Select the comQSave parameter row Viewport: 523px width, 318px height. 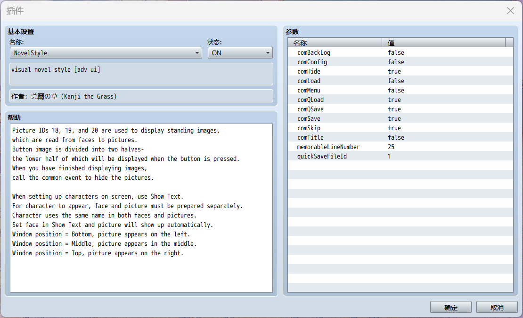[x=400, y=109]
